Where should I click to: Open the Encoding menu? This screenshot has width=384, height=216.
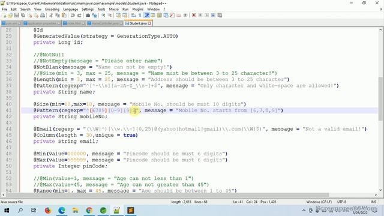(52, 9)
